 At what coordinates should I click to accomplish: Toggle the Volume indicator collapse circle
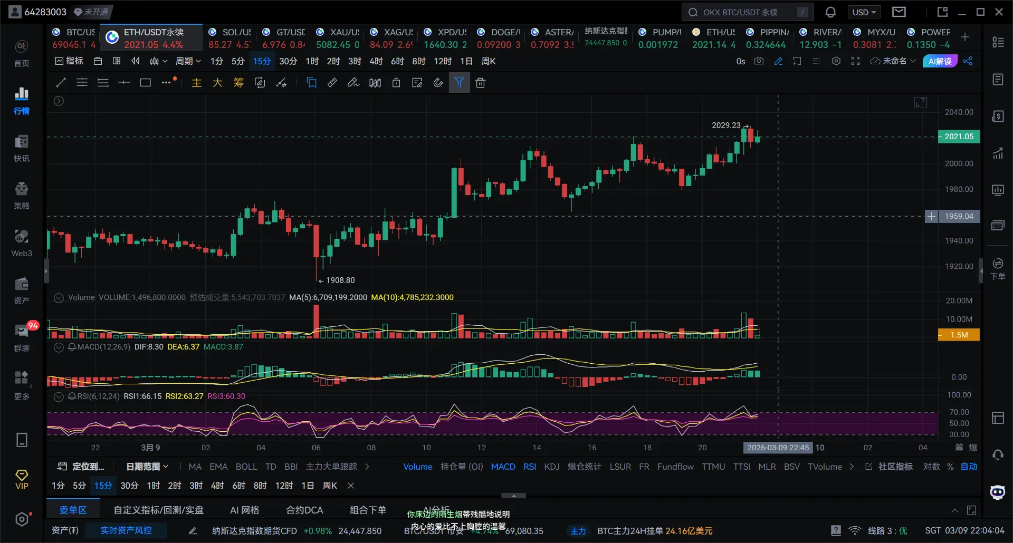59,298
